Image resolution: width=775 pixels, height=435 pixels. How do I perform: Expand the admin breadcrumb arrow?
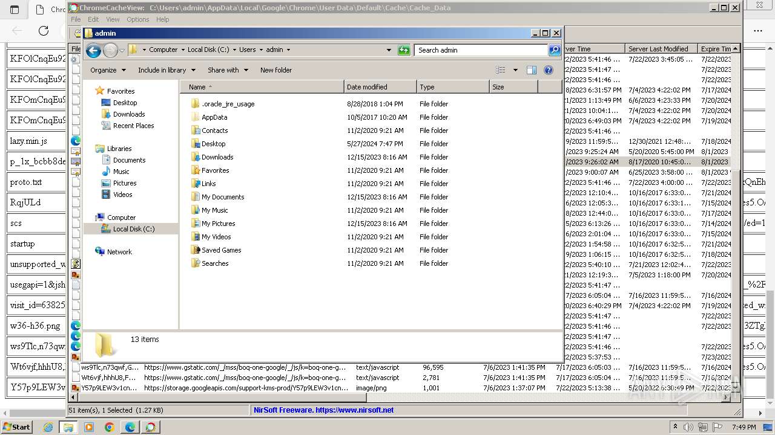tap(288, 50)
